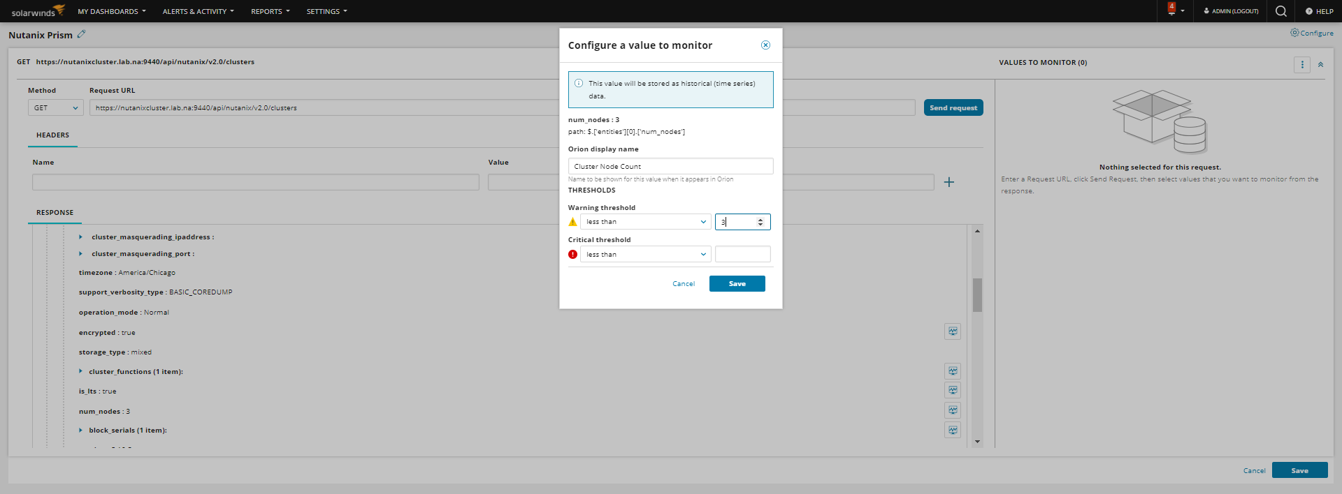Click the SolarWinds logo
Screen dimensions: 1342x494
tap(38, 10)
